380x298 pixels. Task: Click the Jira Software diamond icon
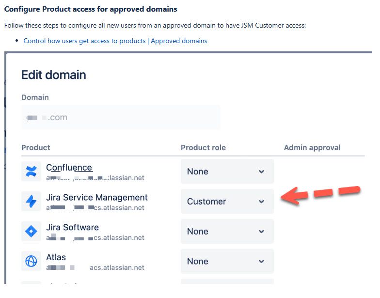click(x=31, y=231)
